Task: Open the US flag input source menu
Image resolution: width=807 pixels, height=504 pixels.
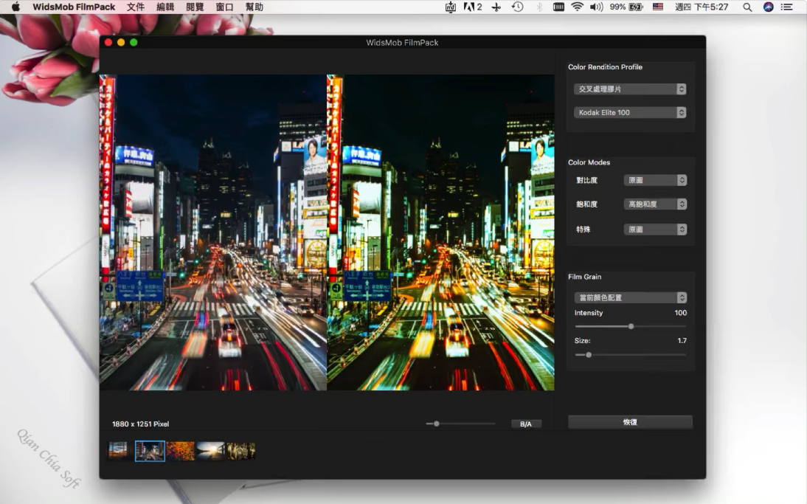Action: click(658, 7)
